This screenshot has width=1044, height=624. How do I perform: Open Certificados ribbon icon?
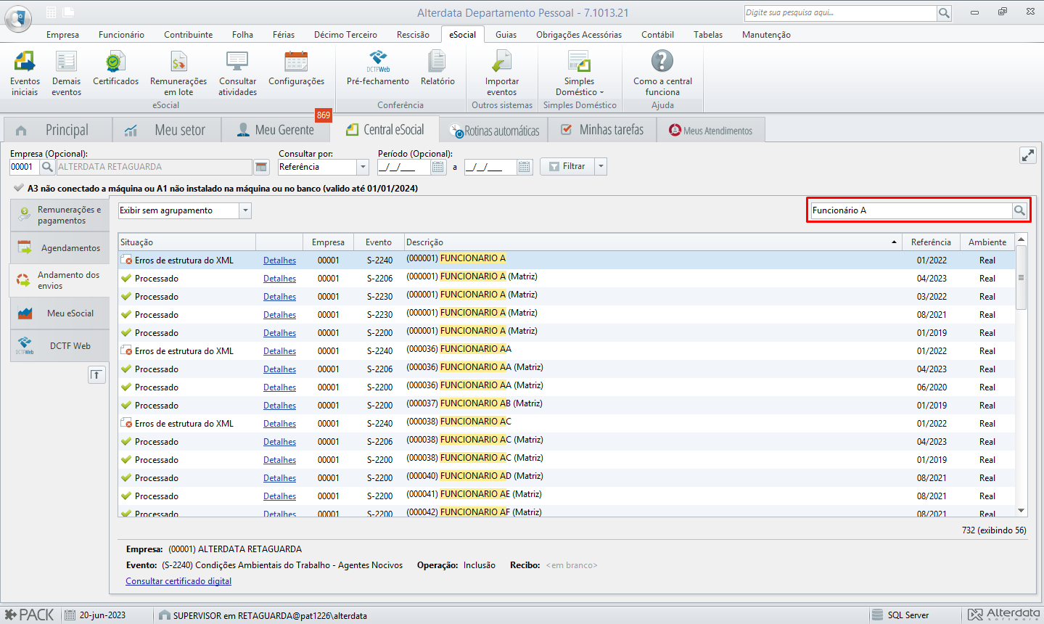pos(115,69)
